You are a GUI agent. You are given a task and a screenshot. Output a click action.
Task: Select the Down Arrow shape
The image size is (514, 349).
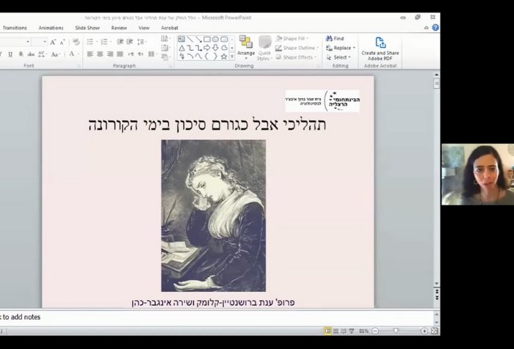tap(215, 48)
